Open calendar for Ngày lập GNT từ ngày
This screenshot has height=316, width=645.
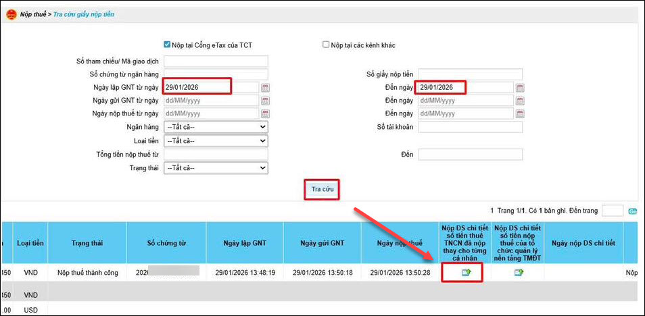tap(265, 88)
